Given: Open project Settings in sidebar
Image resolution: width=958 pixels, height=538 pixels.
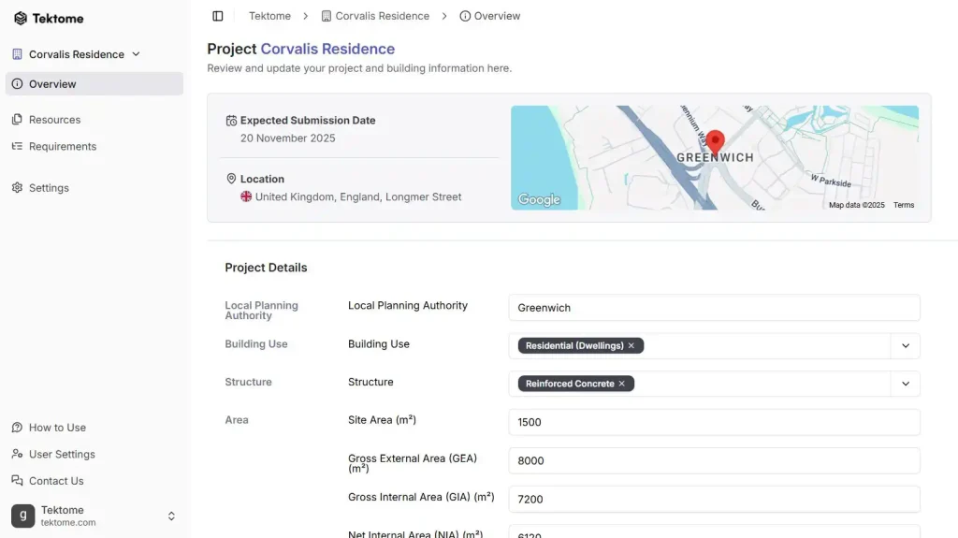Looking at the screenshot, I should (x=49, y=188).
